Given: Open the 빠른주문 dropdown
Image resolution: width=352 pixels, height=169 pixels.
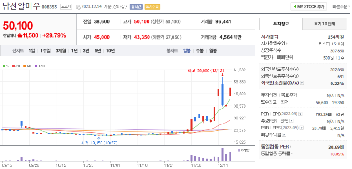Looking at the screenshot, I should 341,7.
